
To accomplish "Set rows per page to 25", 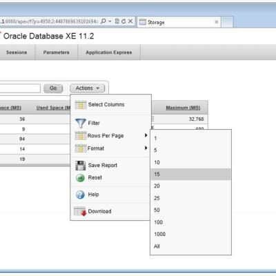I will point(190,198).
